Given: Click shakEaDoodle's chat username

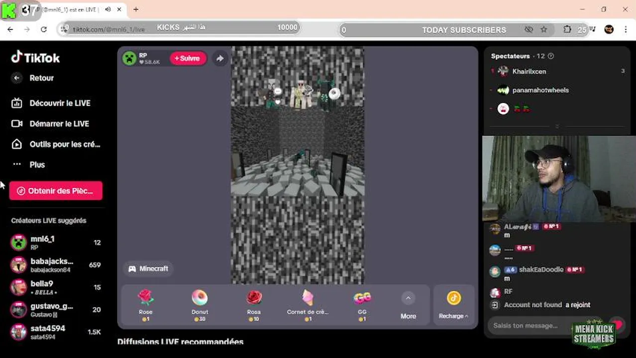Looking at the screenshot, I should click(x=541, y=269).
